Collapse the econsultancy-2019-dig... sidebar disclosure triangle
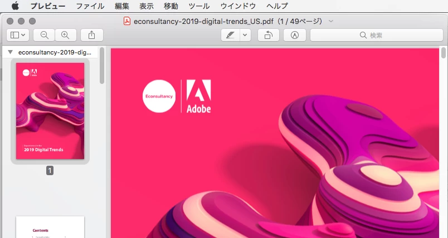Image resolution: width=448 pixels, height=238 pixels. click(x=10, y=52)
